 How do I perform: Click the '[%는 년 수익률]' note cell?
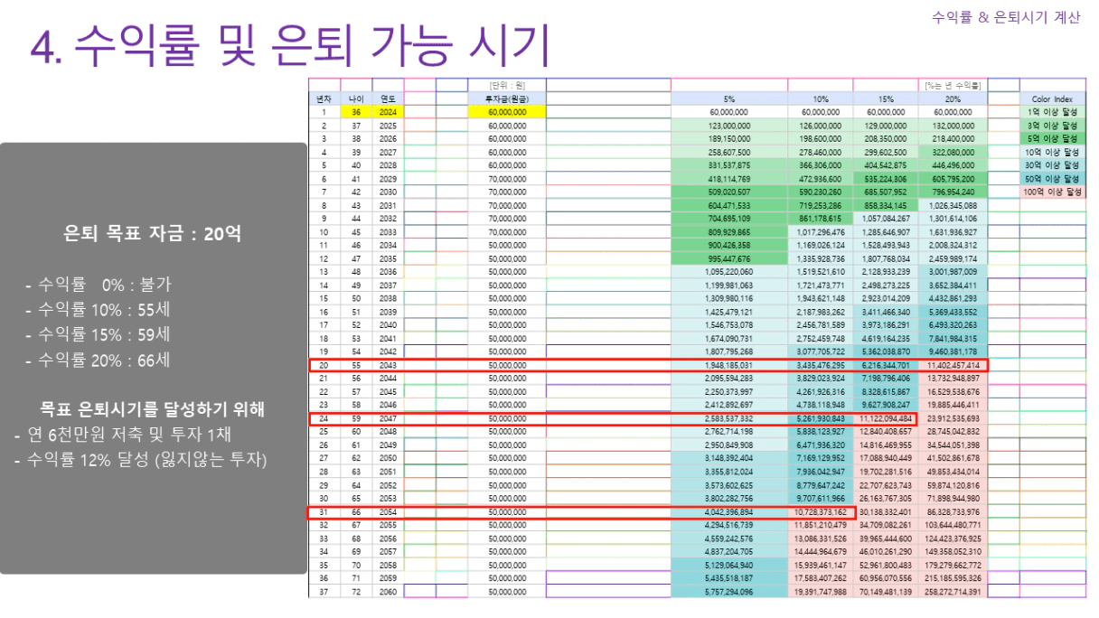pos(953,86)
